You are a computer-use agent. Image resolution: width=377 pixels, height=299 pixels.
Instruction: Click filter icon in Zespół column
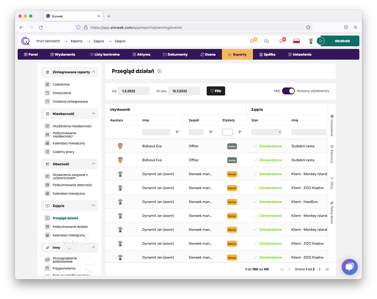click(211, 132)
